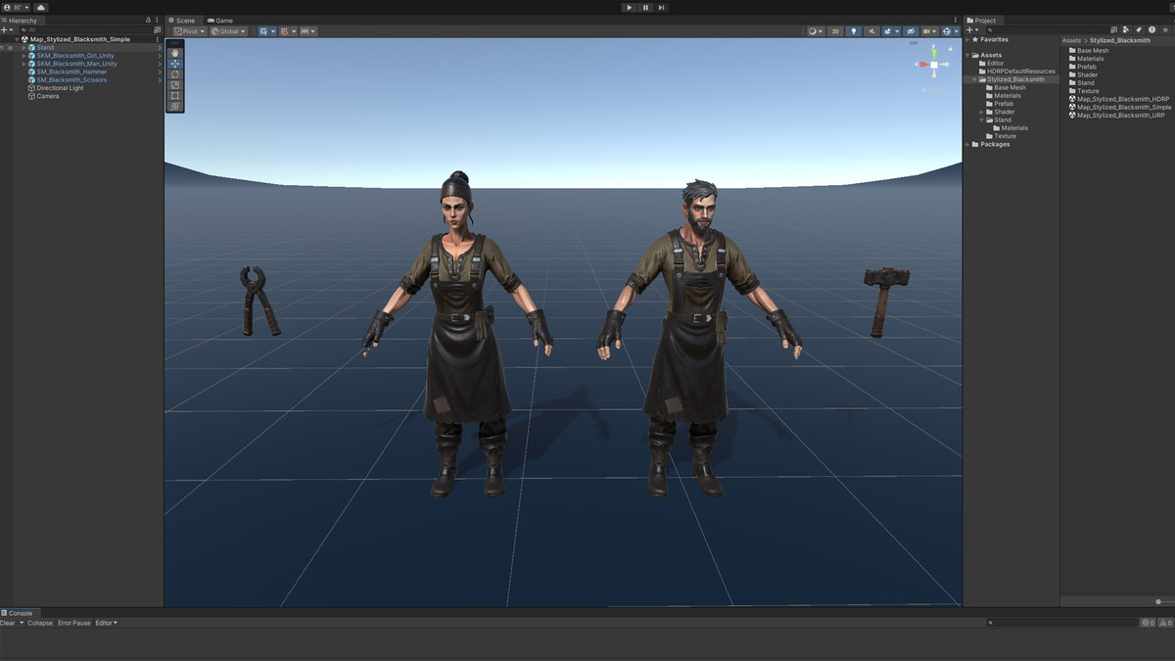The width and height of the screenshot is (1175, 661).
Task: Open the Hierarchy panel options menu
Action: tap(158, 20)
